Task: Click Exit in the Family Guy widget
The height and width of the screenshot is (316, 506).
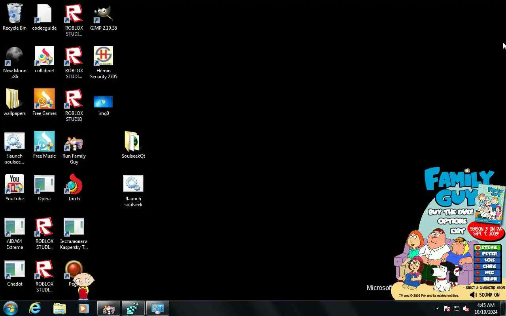Action: [x=457, y=231]
